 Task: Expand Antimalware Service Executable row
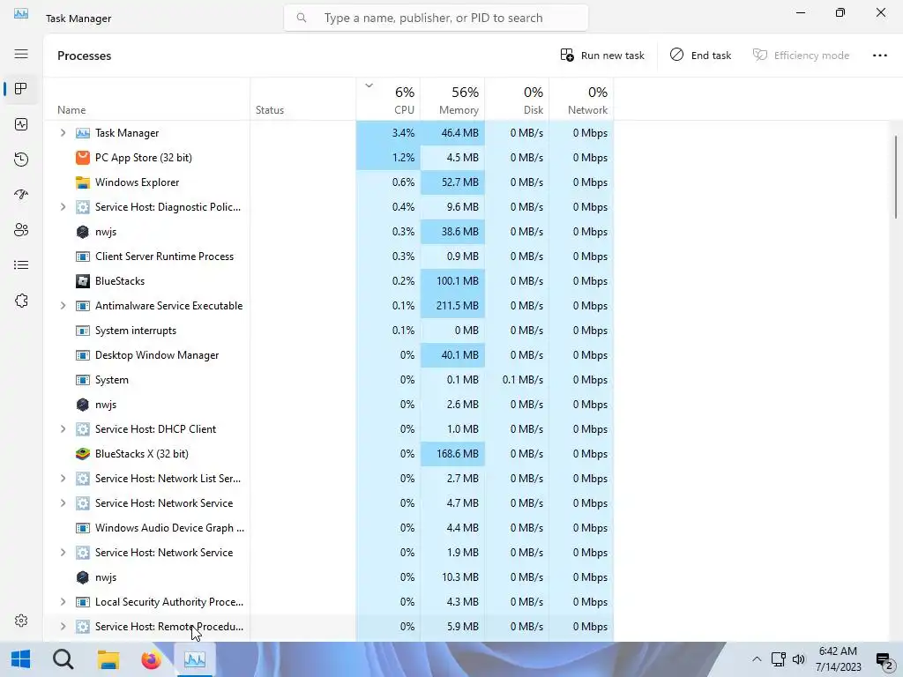pyautogui.click(x=63, y=306)
